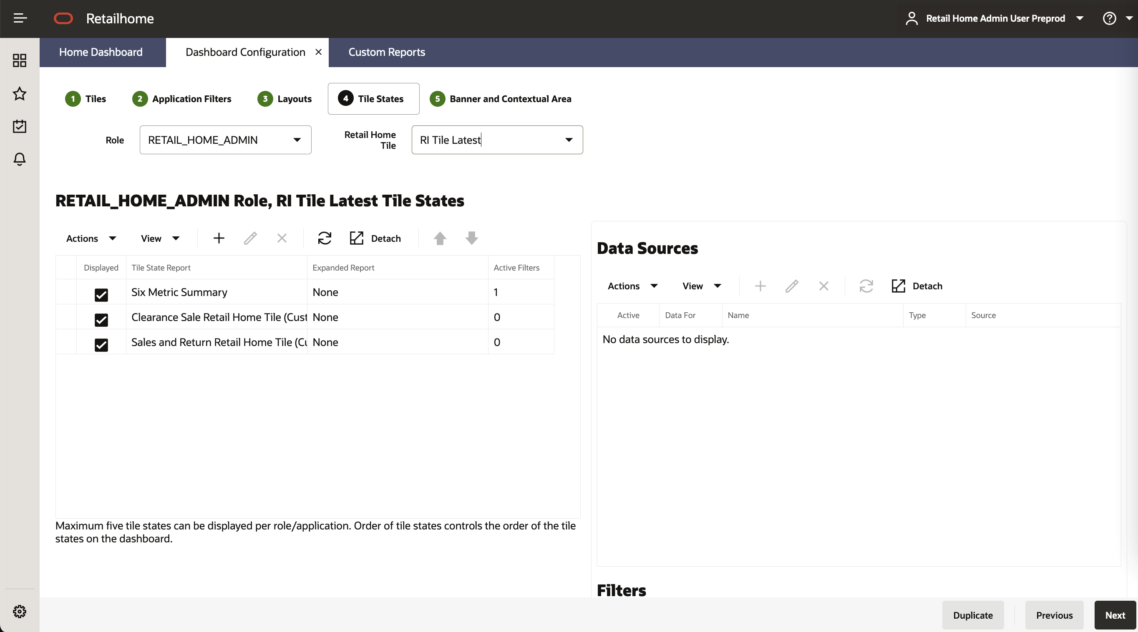Refresh the Tile States table
The height and width of the screenshot is (632, 1138).
(x=325, y=238)
